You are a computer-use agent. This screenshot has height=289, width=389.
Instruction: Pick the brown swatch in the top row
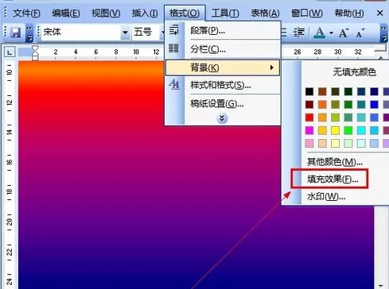pos(322,91)
